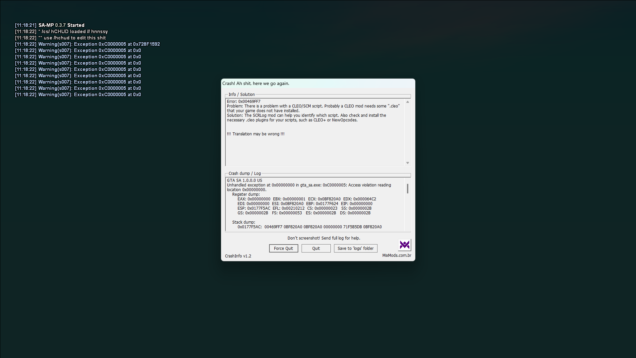The image size is (636, 358).
Task: Click the 'Crash! Ah shit' dialog title
Action: pos(256,84)
